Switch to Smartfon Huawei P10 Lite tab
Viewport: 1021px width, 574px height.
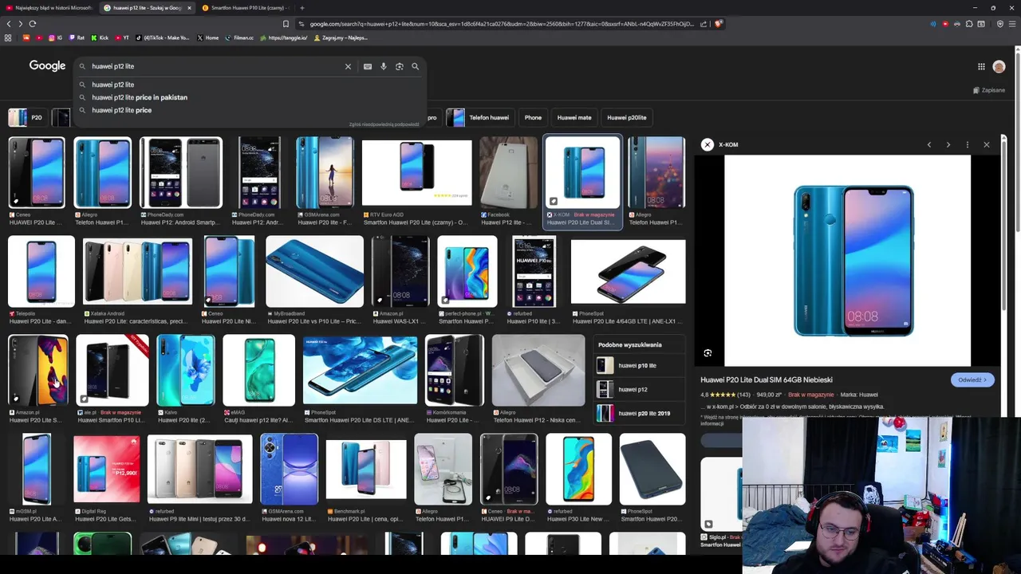click(x=244, y=8)
